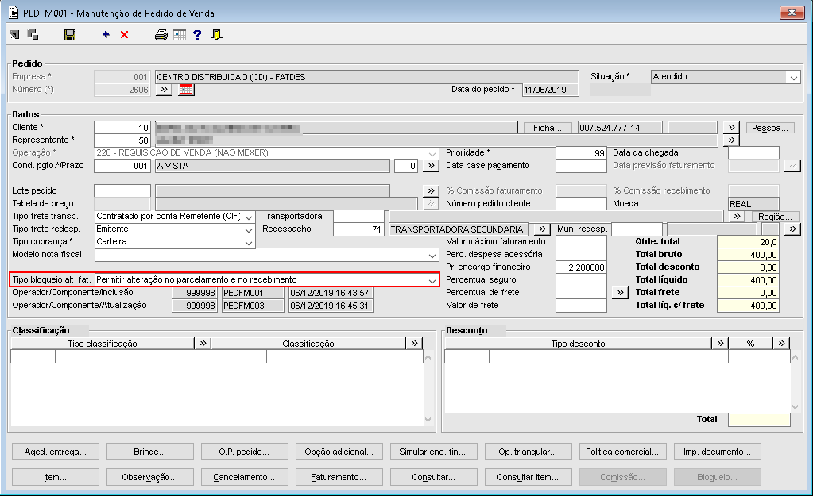Click the Brinde... button
The width and height of the screenshot is (813, 496).
coord(150,452)
